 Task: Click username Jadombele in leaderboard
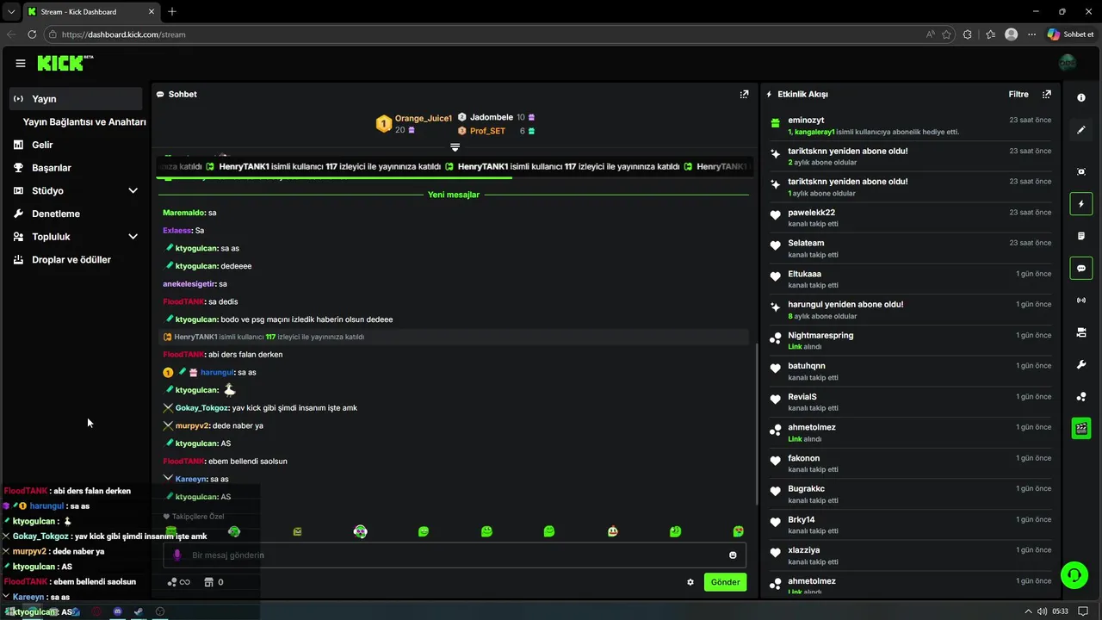pyautogui.click(x=492, y=117)
